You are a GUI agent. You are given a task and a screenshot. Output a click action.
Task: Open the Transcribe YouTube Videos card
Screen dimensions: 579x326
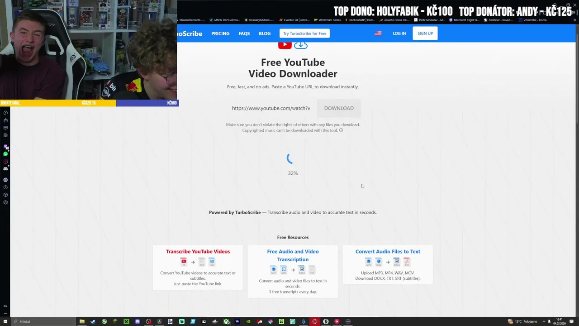pyautogui.click(x=198, y=267)
